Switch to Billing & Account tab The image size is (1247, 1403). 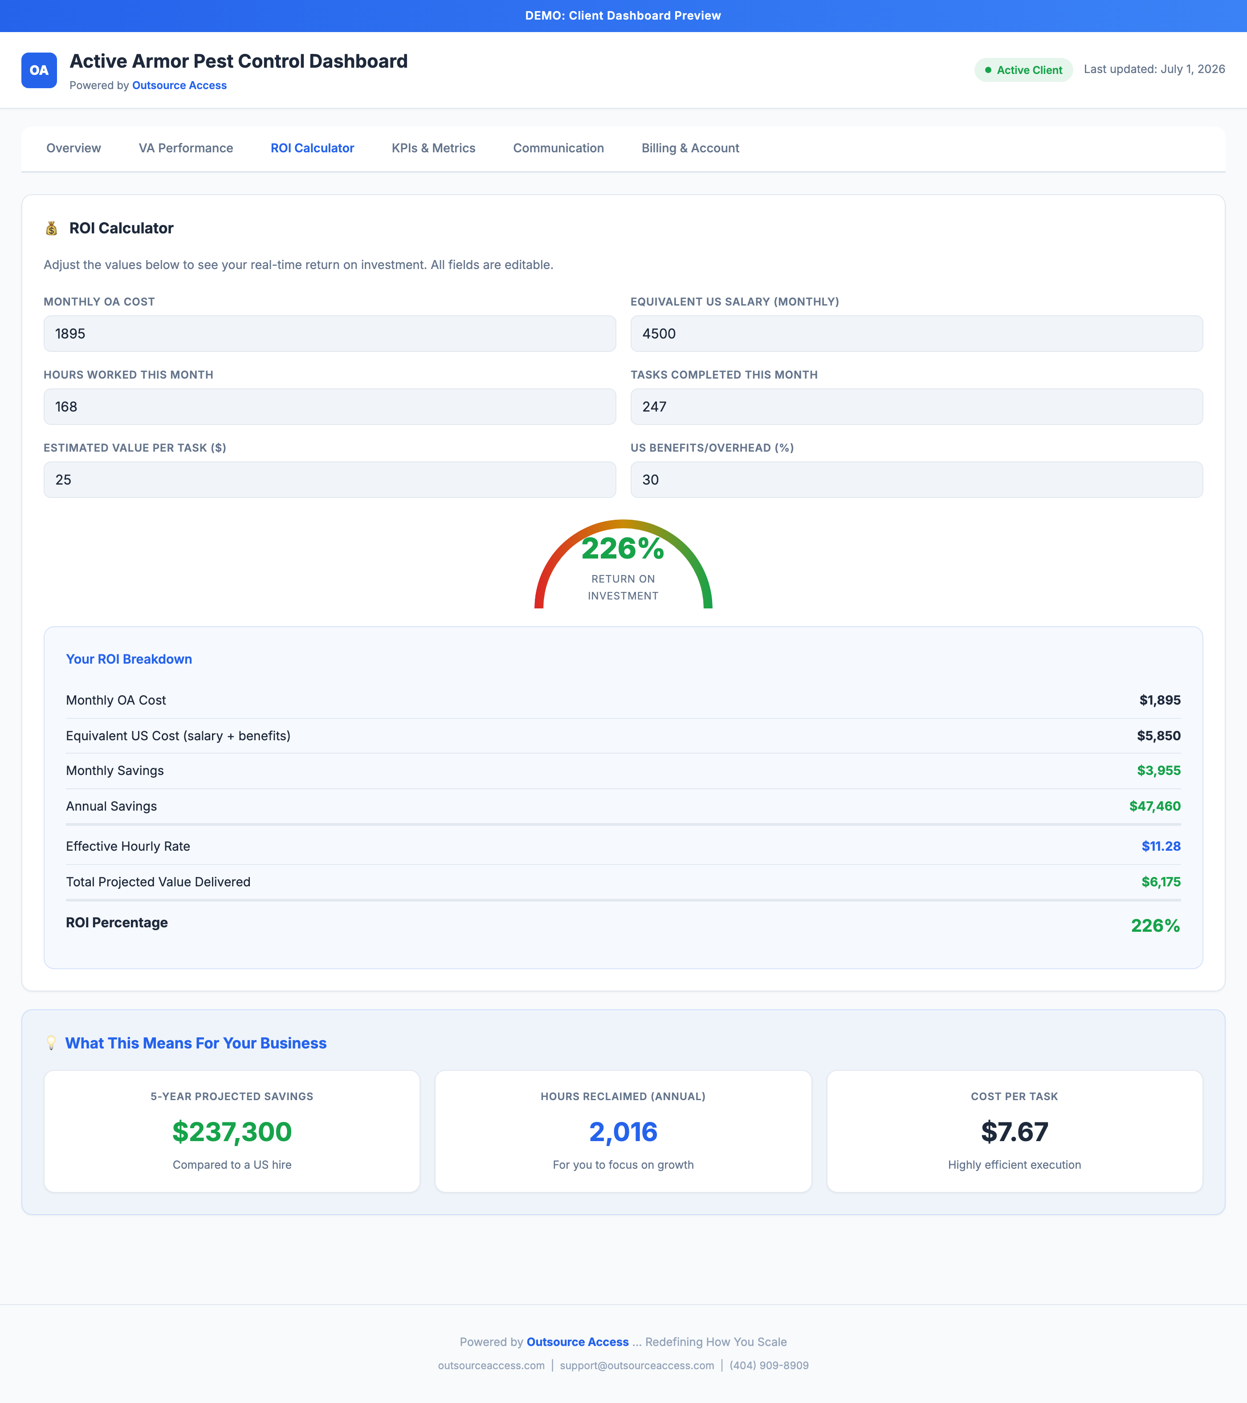coord(690,148)
